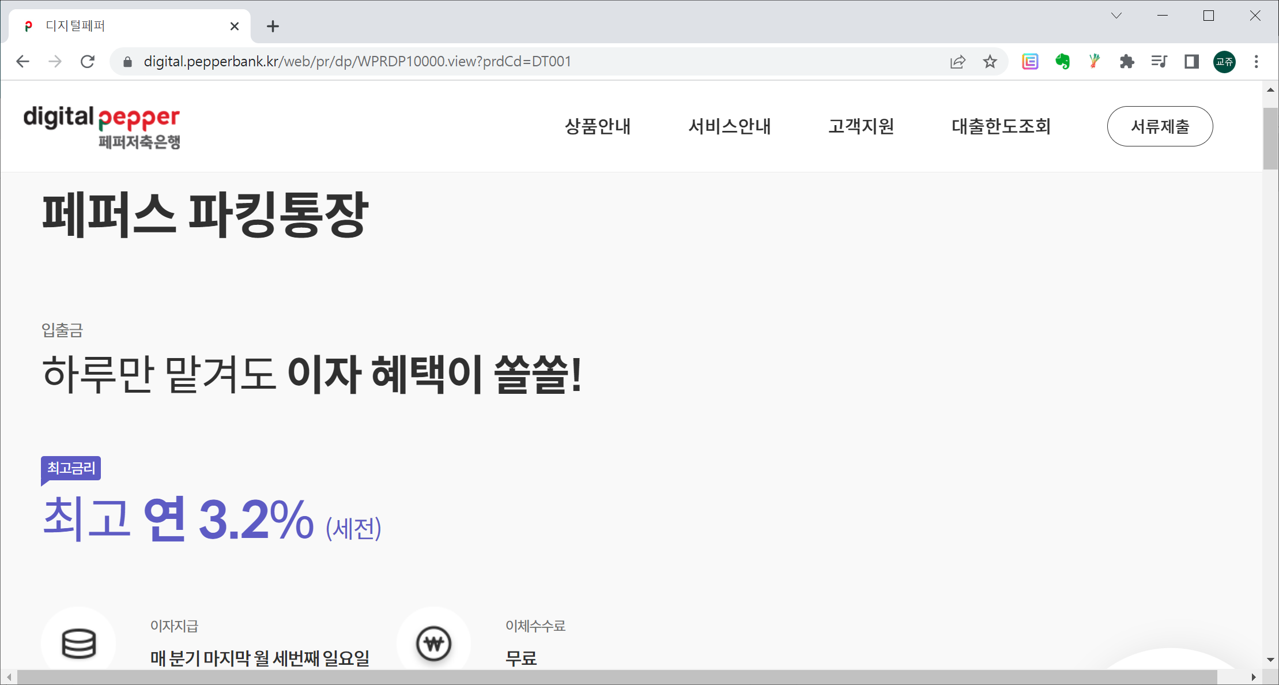The image size is (1279, 685).
Task: Open the 고객지원 menu
Action: (861, 126)
